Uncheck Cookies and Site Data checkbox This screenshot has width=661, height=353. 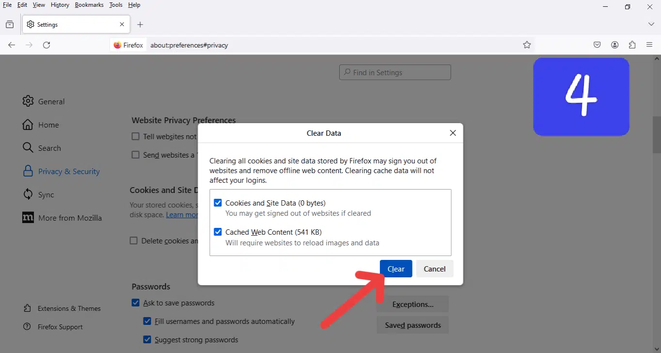[218, 203]
